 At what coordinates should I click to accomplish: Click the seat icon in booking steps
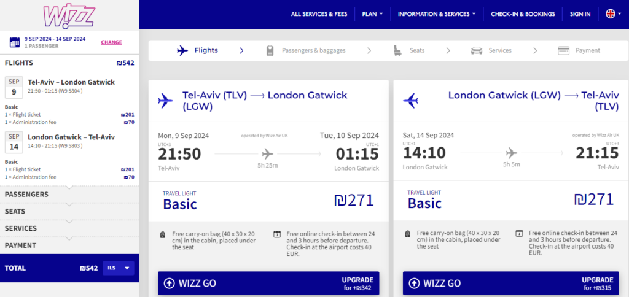coord(397,51)
